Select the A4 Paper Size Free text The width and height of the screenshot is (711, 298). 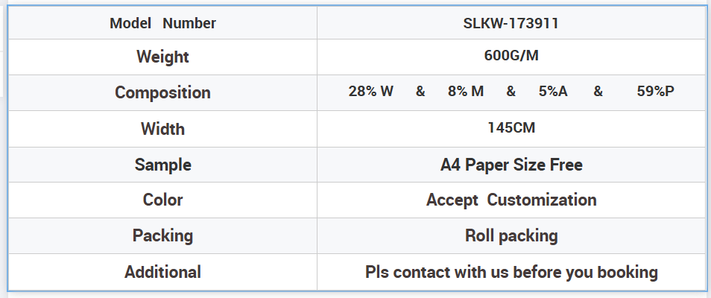point(511,165)
